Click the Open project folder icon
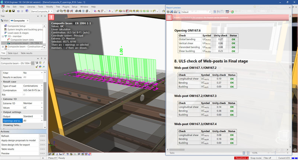The image size is (298, 160). pyautogui.click(x=7, y=11)
